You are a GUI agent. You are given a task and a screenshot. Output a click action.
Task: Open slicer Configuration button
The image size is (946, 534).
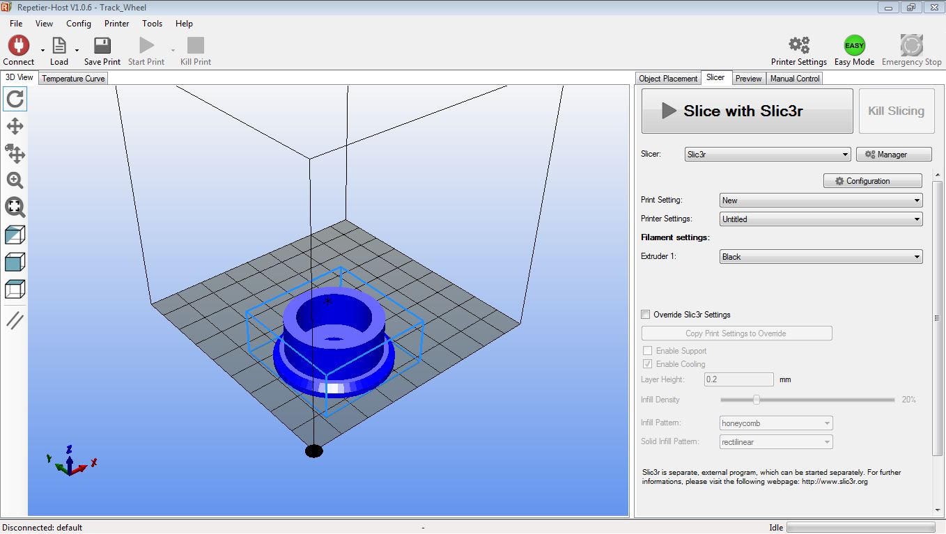[873, 181]
